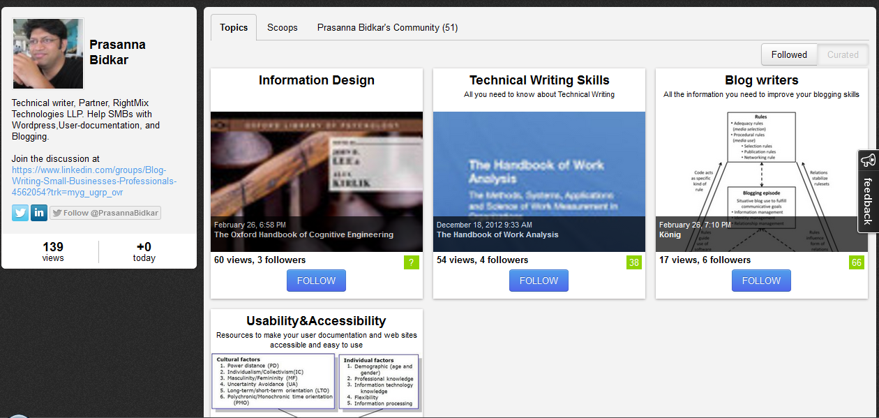Follow the Information Design topic
The height and width of the screenshot is (418, 879).
click(x=316, y=281)
